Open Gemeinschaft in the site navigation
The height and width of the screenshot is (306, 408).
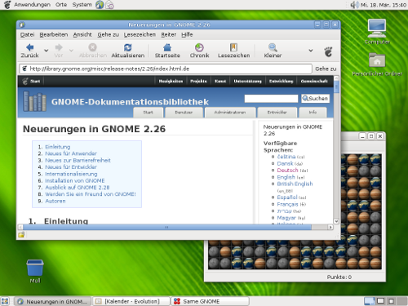[314, 81]
